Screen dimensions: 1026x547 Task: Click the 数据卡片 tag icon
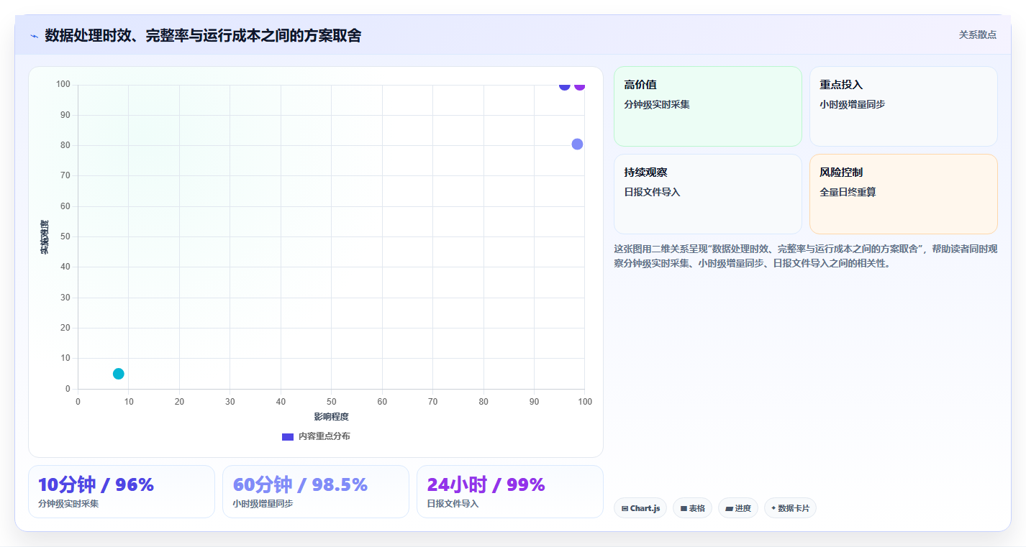click(773, 507)
